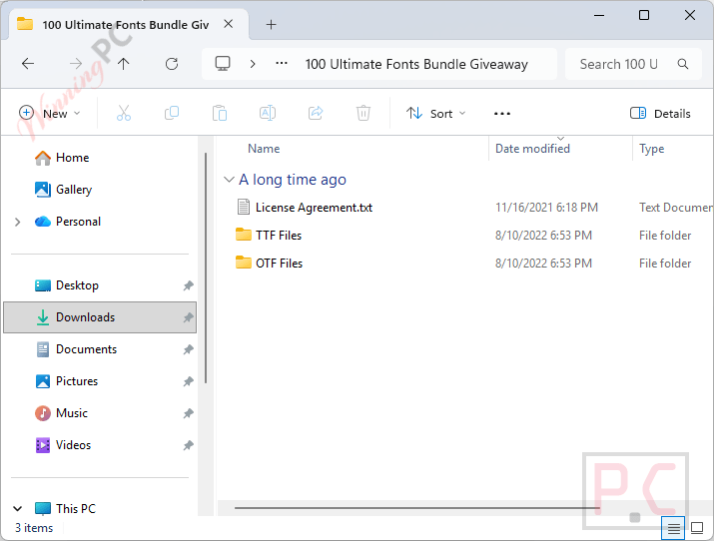Click the navigation pane vertical scrollbar

pos(206,268)
